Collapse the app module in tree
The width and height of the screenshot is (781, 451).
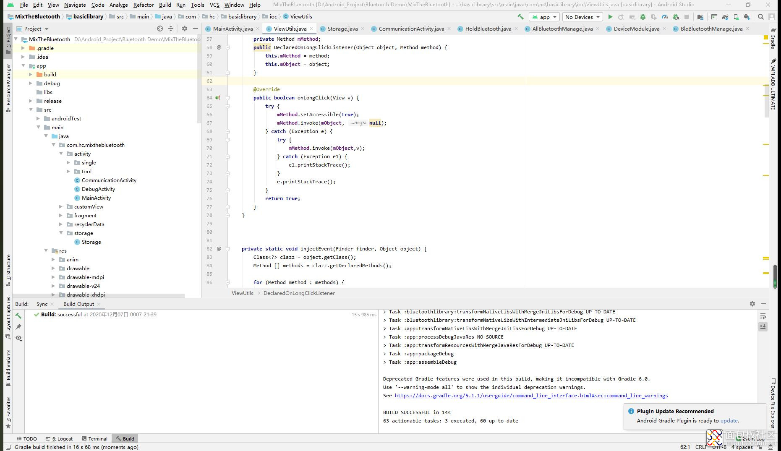pyautogui.click(x=24, y=65)
